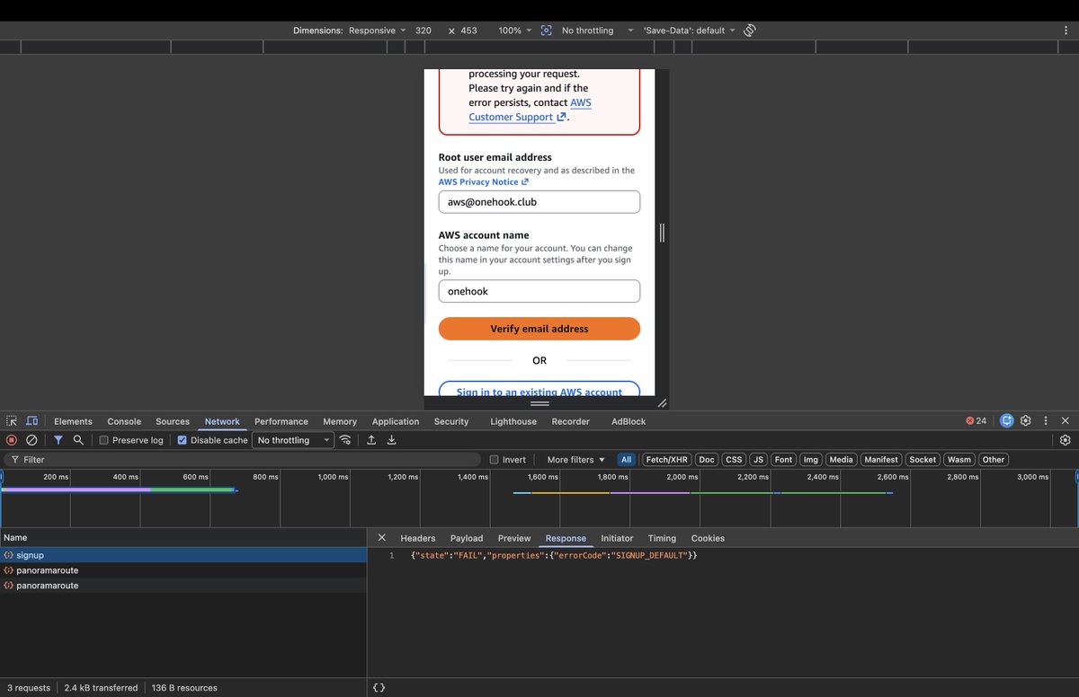Click Verify email address button
Viewport: 1079px width, 697px height.
(x=539, y=329)
